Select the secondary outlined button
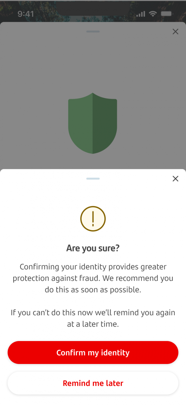This screenshot has width=186, height=406. click(93, 383)
